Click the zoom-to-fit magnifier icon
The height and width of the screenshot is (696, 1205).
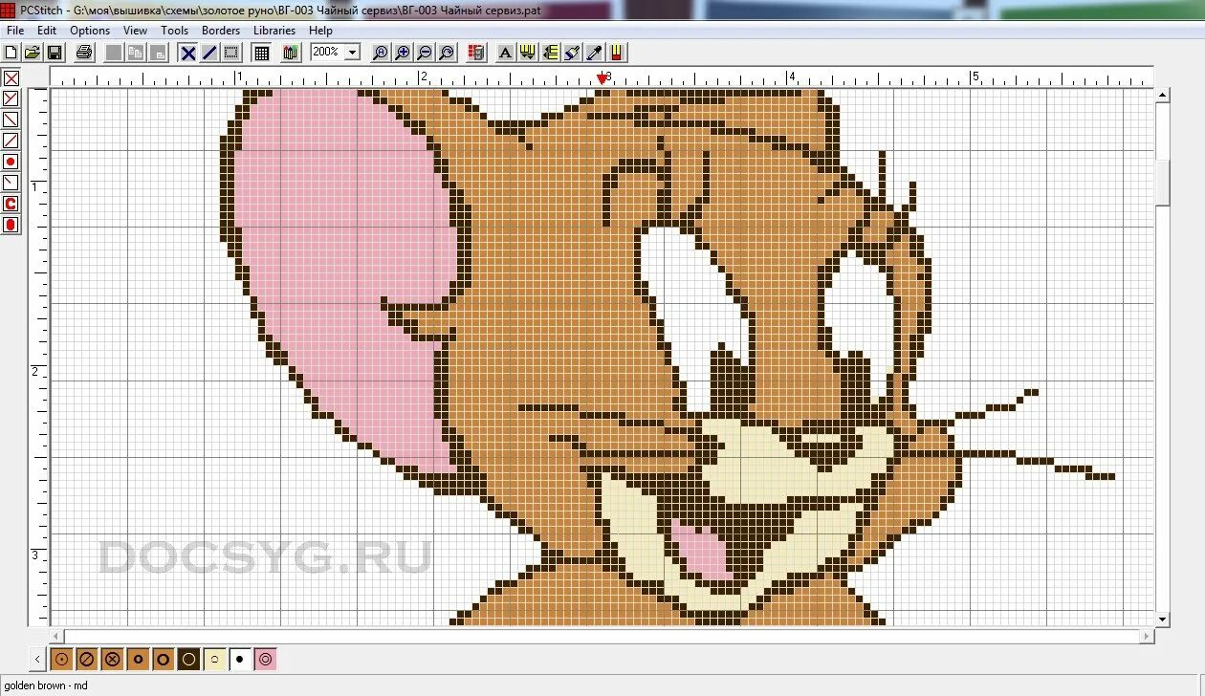380,52
